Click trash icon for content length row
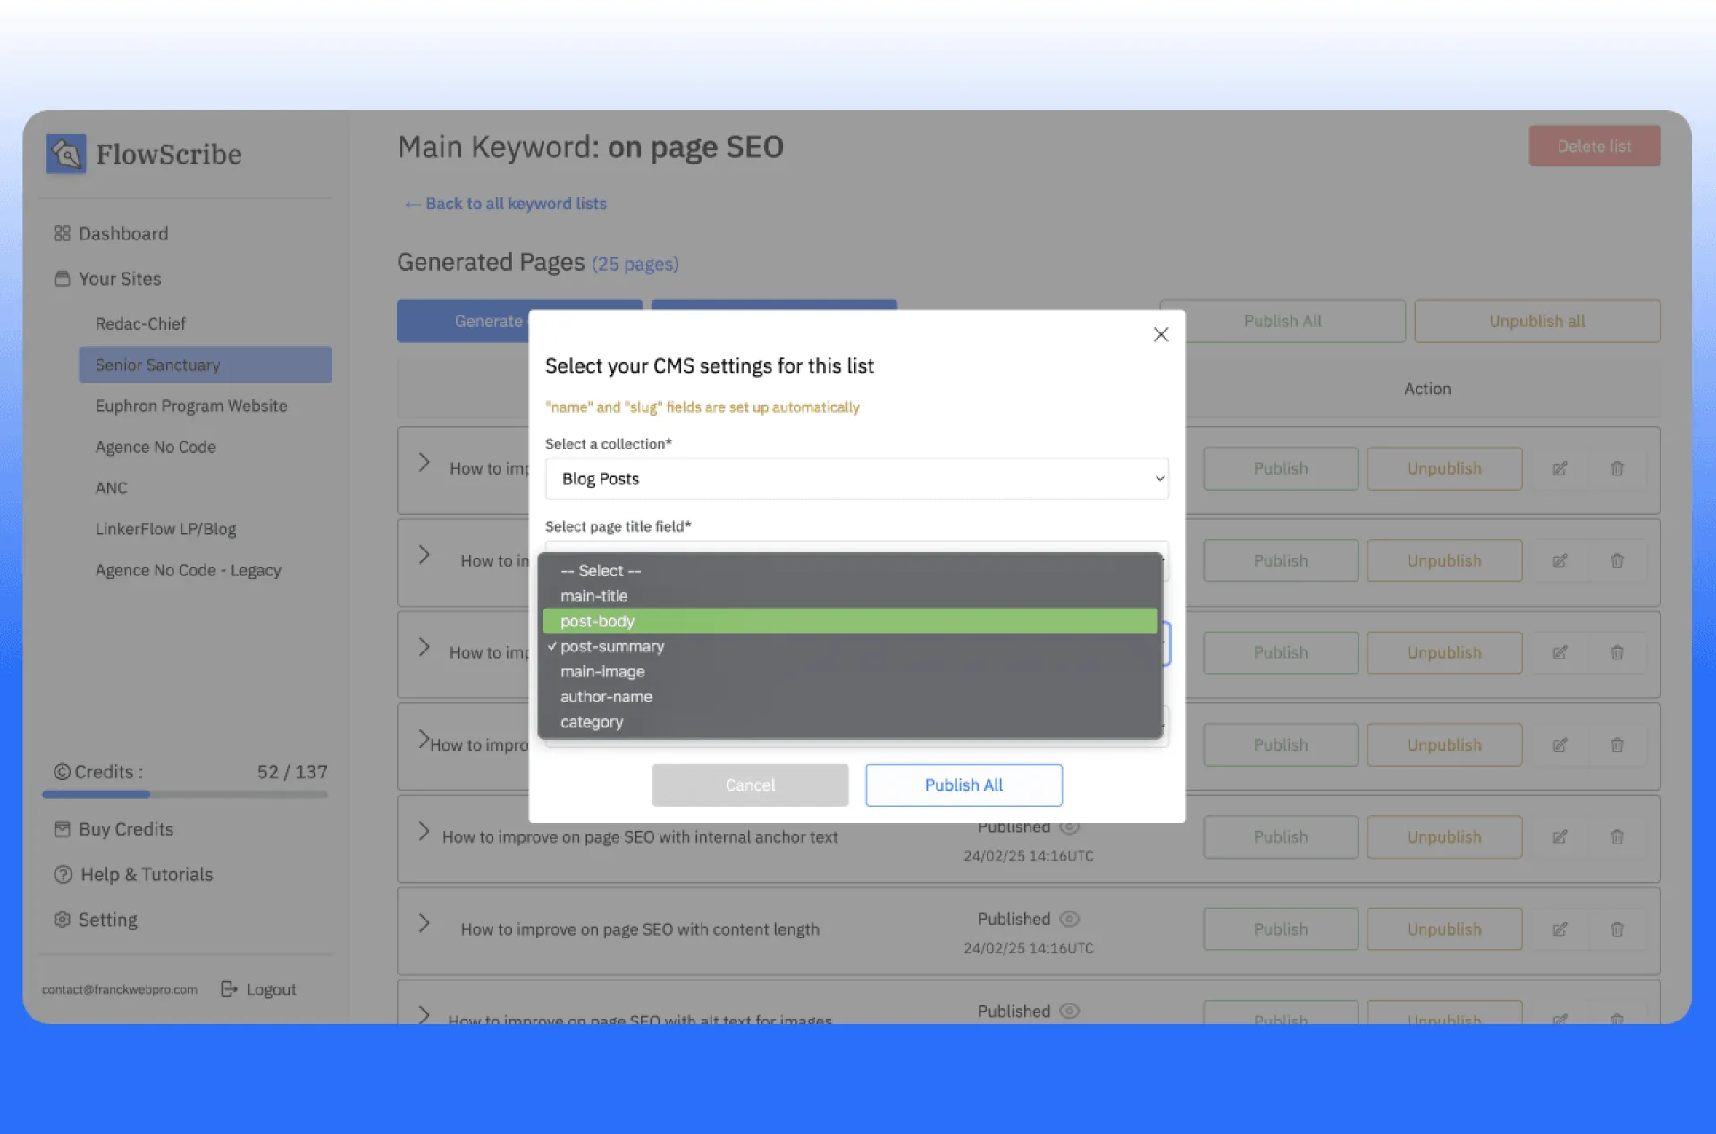 (1617, 929)
